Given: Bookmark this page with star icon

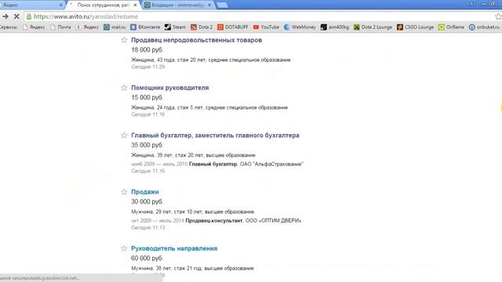Looking at the screenshot, I should pyautogui.click(x=498, y=16).
